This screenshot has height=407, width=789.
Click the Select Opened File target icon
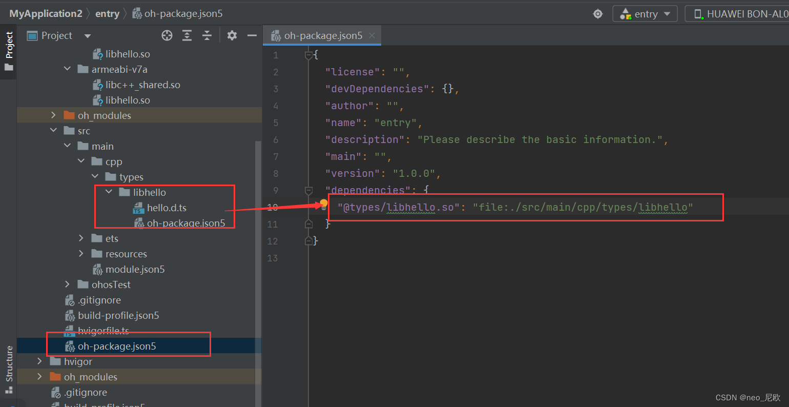[167, 35]
